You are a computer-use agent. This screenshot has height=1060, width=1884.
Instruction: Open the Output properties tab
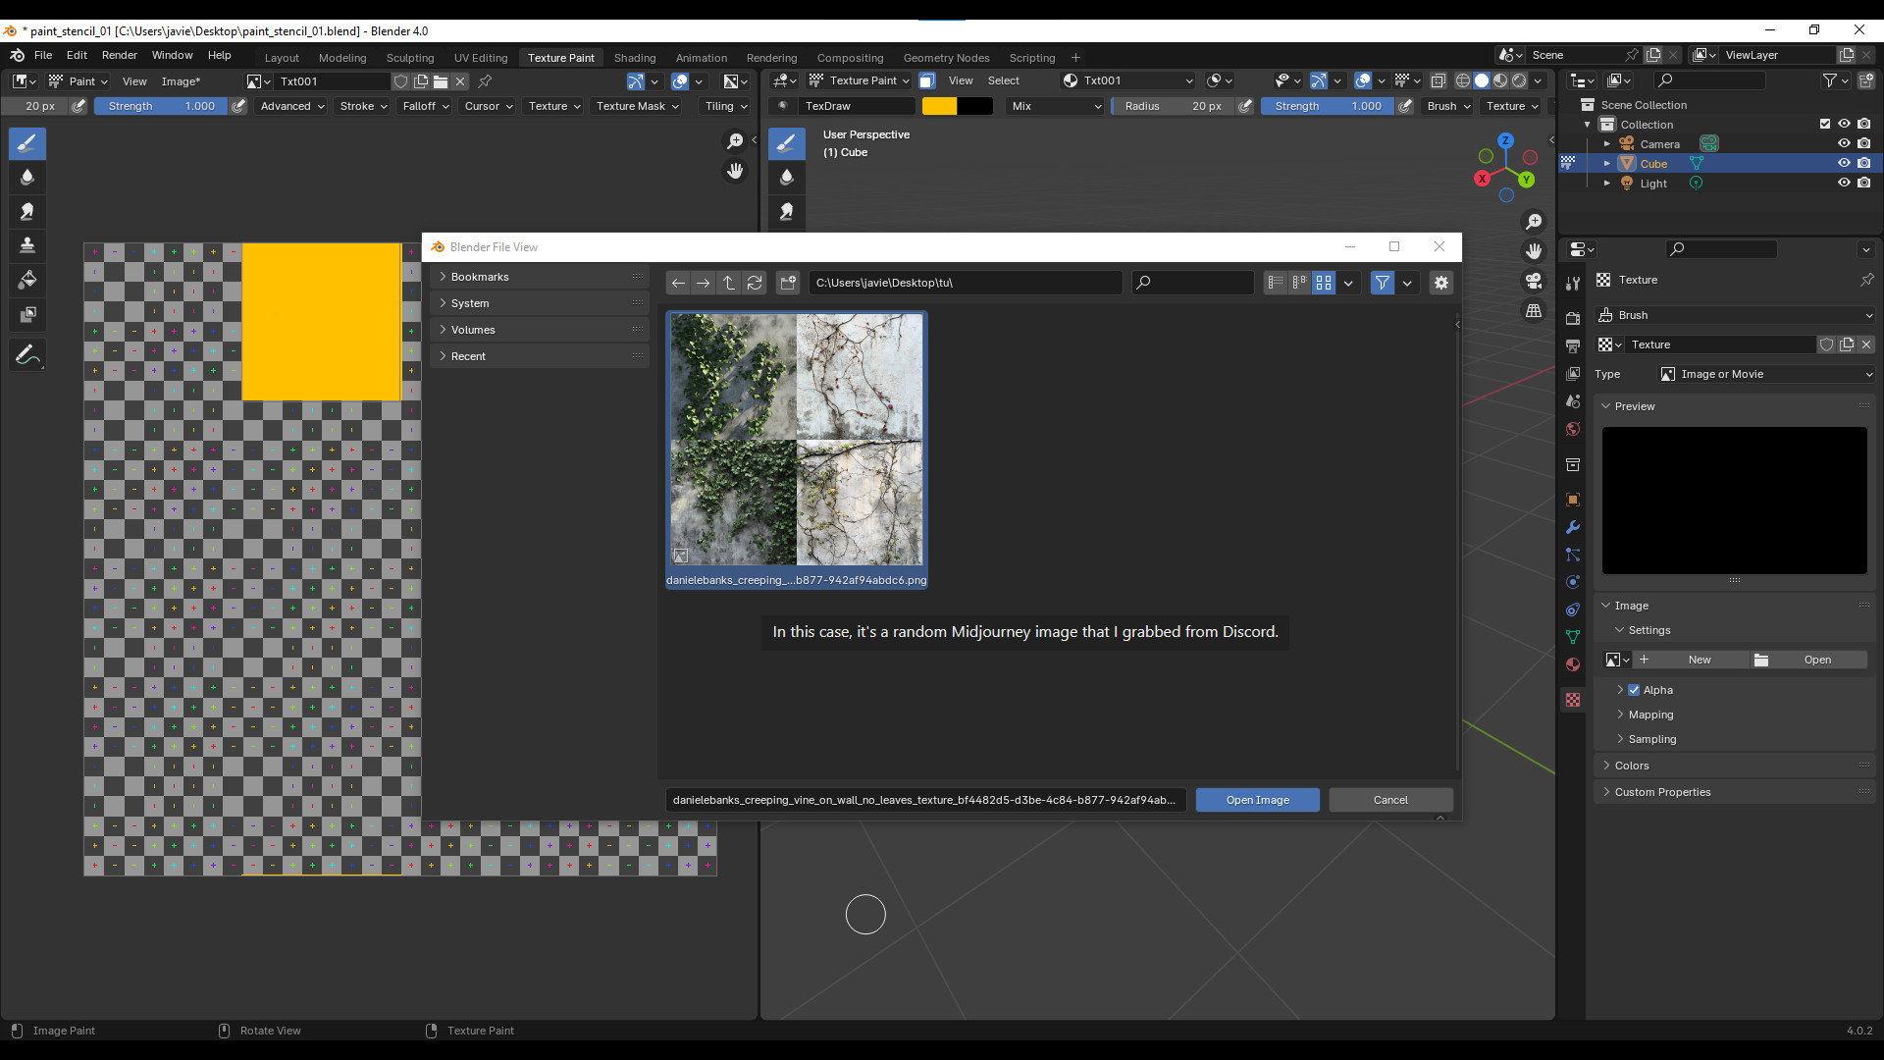click(1573, 345)
